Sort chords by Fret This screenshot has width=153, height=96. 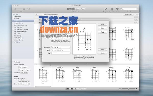point(82,9)
